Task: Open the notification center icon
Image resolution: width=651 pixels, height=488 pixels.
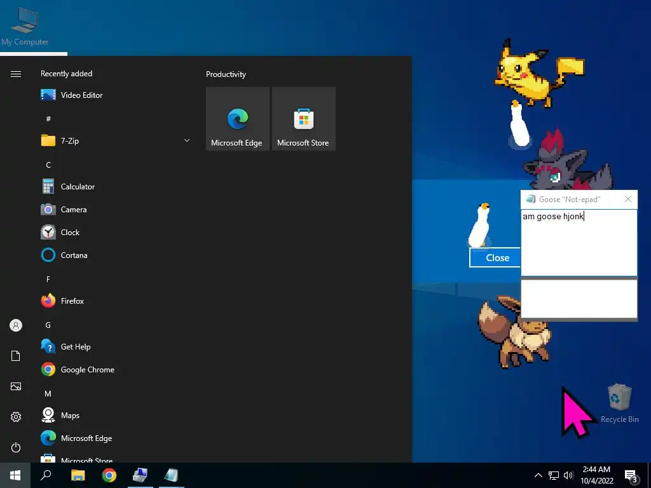Action: tap(631, 475)
